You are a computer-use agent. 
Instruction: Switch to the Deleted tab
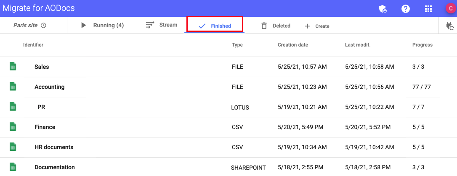coord(276,26)
